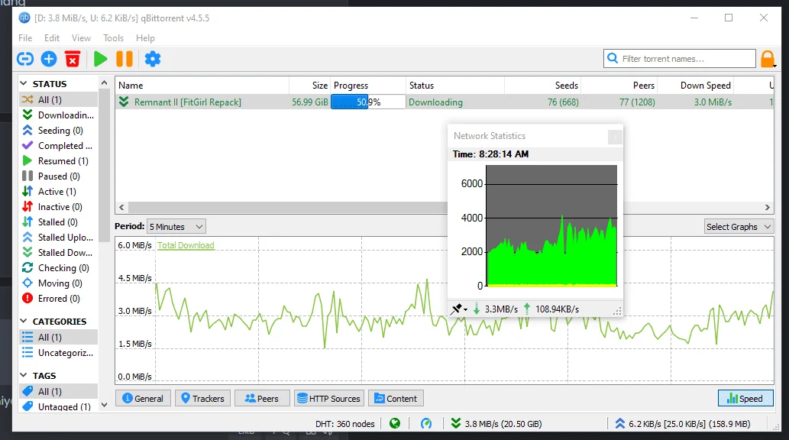Select All (1) under STATUS

(58, 99)
